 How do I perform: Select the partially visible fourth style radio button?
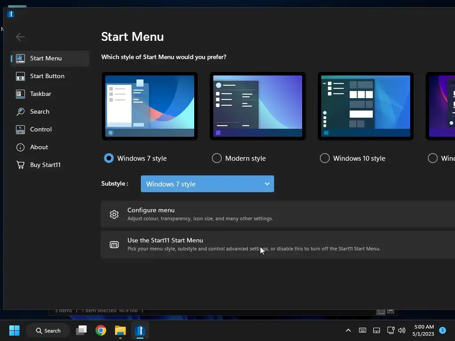(x=433, y=159)
